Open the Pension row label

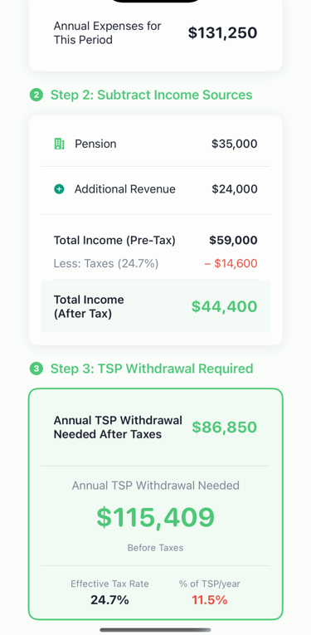click(x=95, y=144)
